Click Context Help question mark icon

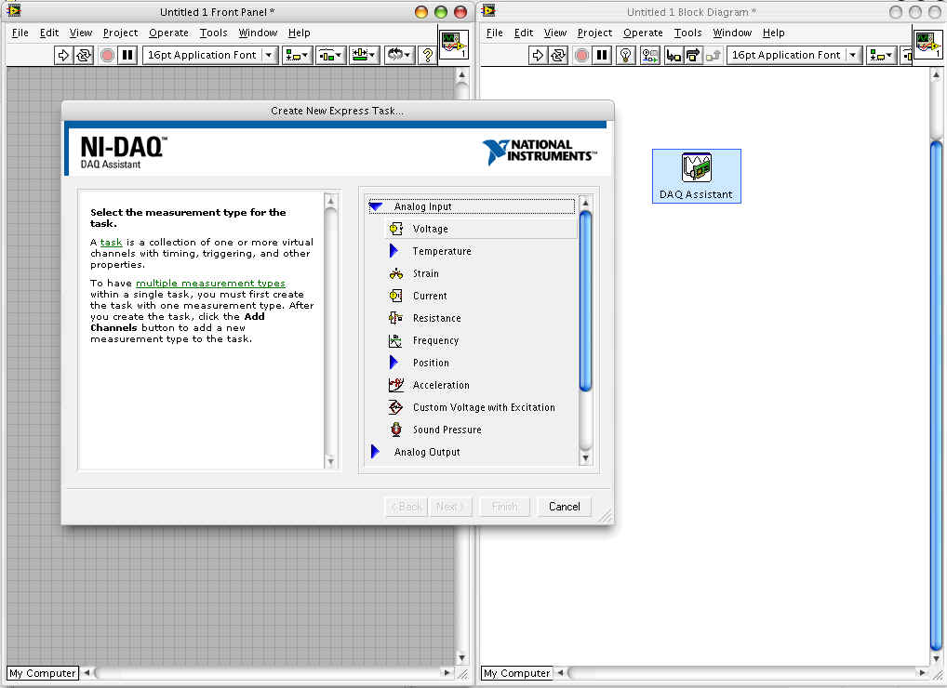click(x=428, y=55)
